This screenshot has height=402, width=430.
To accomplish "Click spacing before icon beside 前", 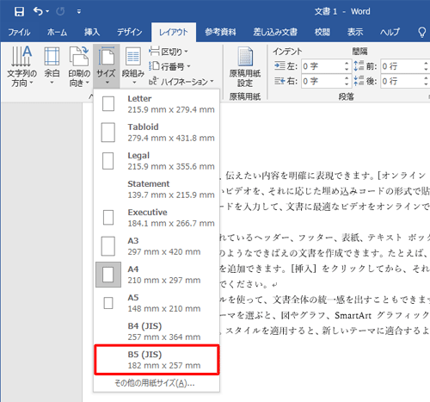I will pos(359,66).
